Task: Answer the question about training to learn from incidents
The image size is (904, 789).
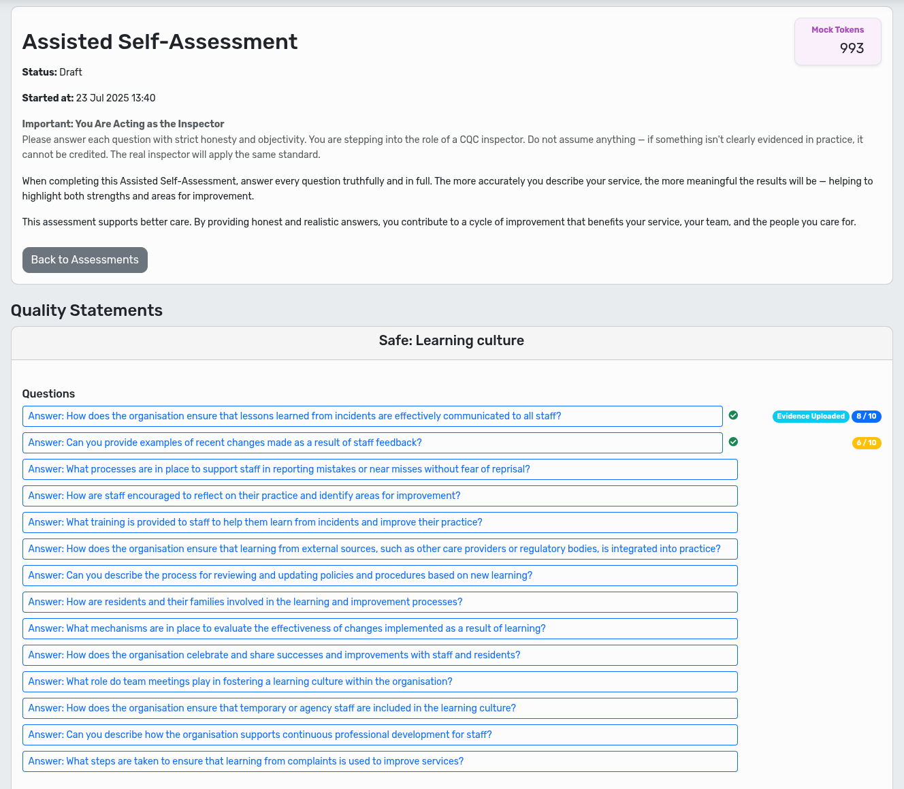Action: coord(379,522)
